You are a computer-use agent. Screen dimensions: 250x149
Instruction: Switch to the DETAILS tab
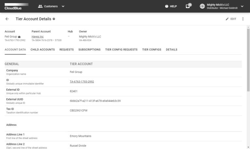(172, 50)
